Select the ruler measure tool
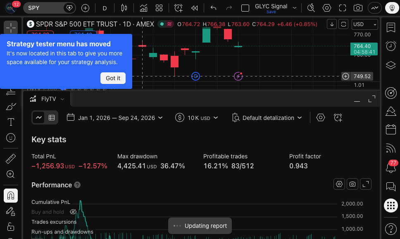400x239 pixels. (11, 158)
